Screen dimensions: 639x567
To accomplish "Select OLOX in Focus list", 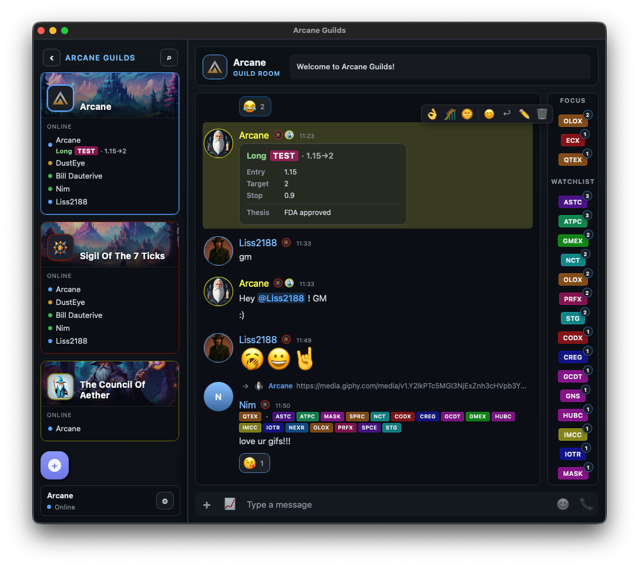I will click(x=573, y=121).
